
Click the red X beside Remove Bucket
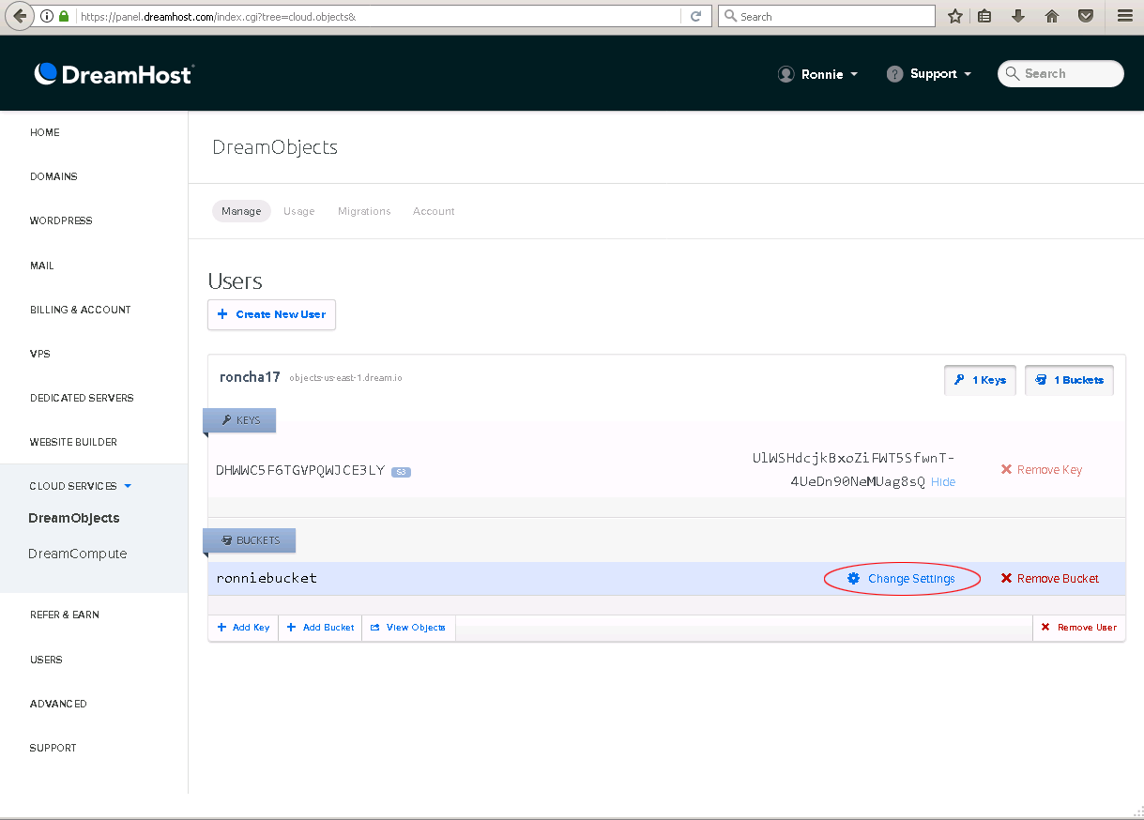click(1006, 579)
